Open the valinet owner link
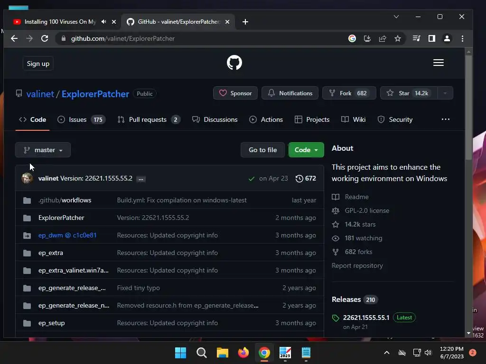This screenshot has width=486, height=364. point(40,94)
